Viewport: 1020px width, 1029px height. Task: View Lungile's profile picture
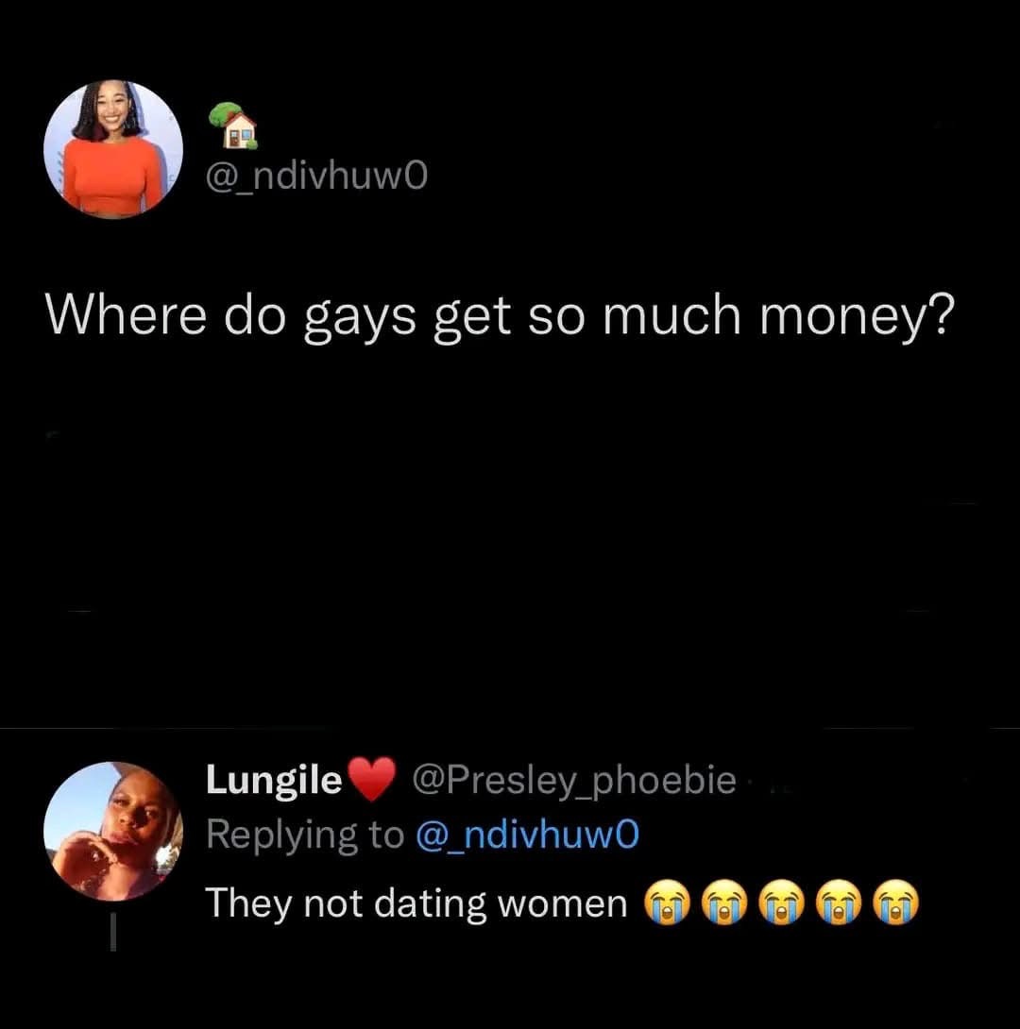click(x=113, y=831)
